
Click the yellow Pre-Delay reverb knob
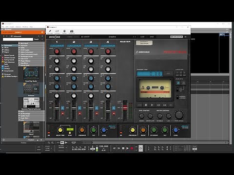click(x=133, y=130)
